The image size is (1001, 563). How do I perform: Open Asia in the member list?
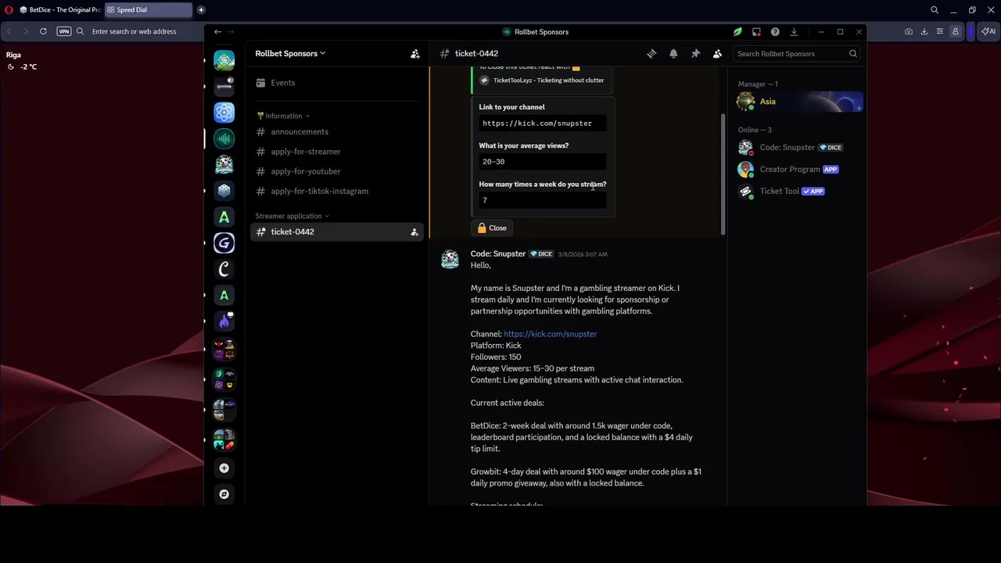799,102
